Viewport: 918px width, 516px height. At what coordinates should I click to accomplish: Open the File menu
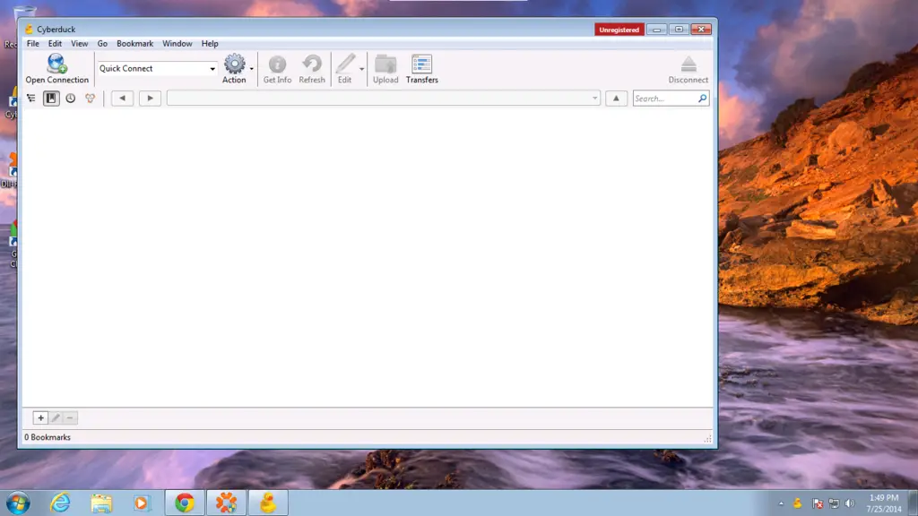click(x=33, y=43)
